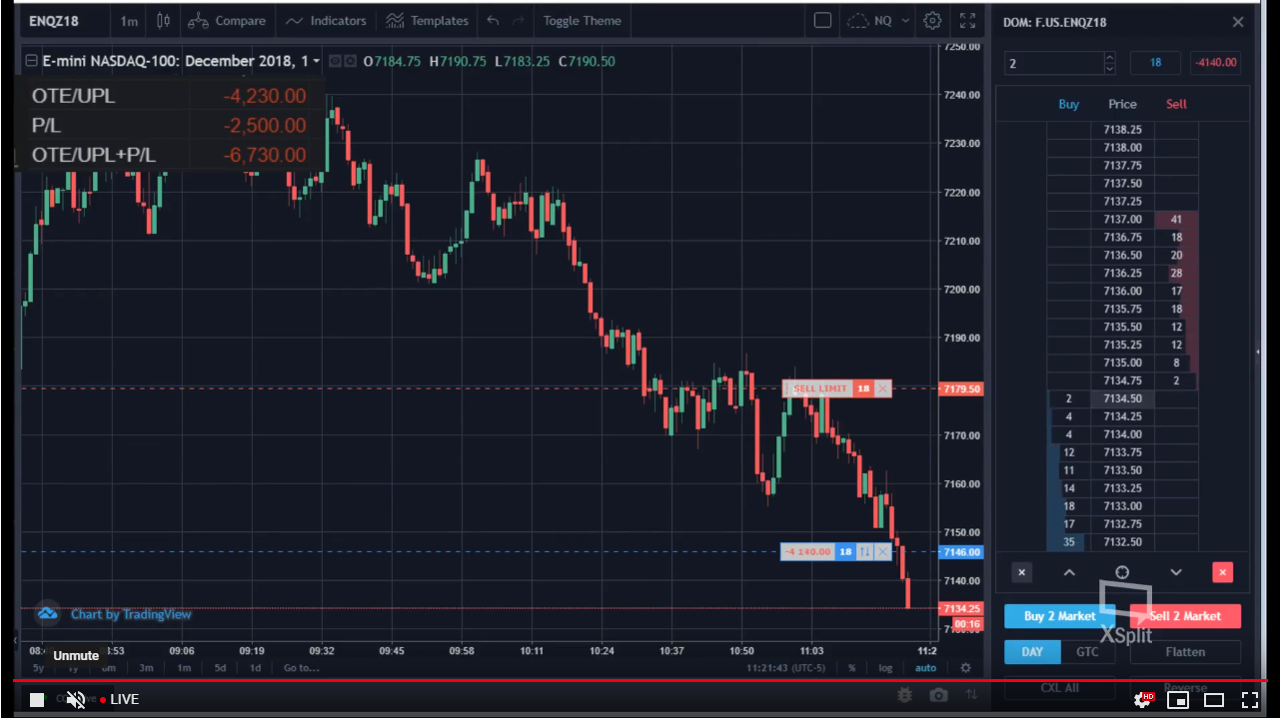
Task: Click the LIVE indicator in video player
Action: pos(119,700)
